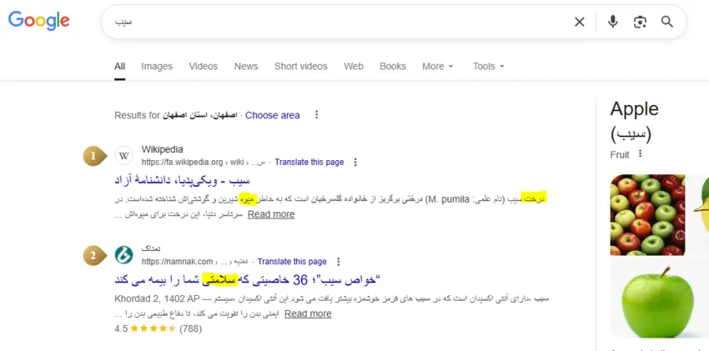The image size is (709, 351).
Task: Translate the Namnak result page
Action: coord(292,262)
